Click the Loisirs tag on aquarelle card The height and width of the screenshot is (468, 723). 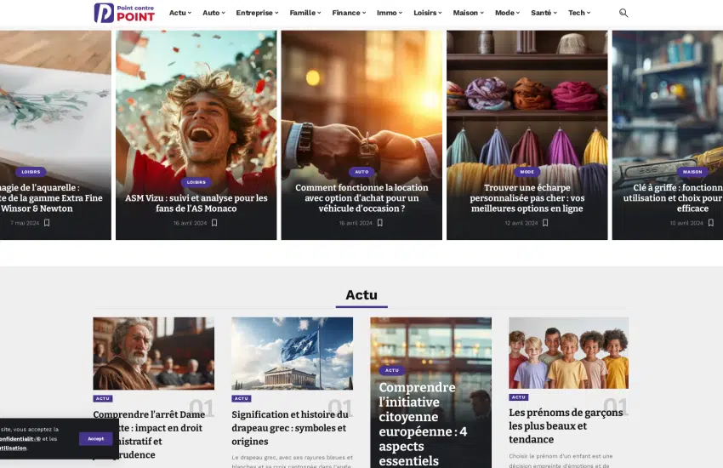tap(31, 172)
